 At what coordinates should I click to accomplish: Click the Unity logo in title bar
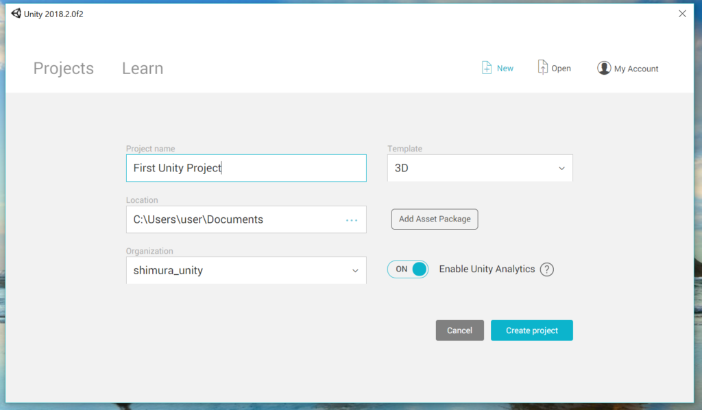16,14
